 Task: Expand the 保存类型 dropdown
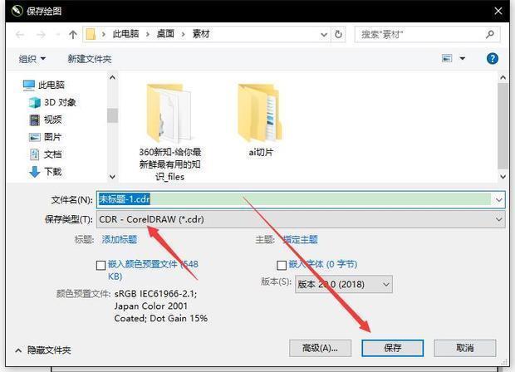pyautogui.click(x=300, y=219)
